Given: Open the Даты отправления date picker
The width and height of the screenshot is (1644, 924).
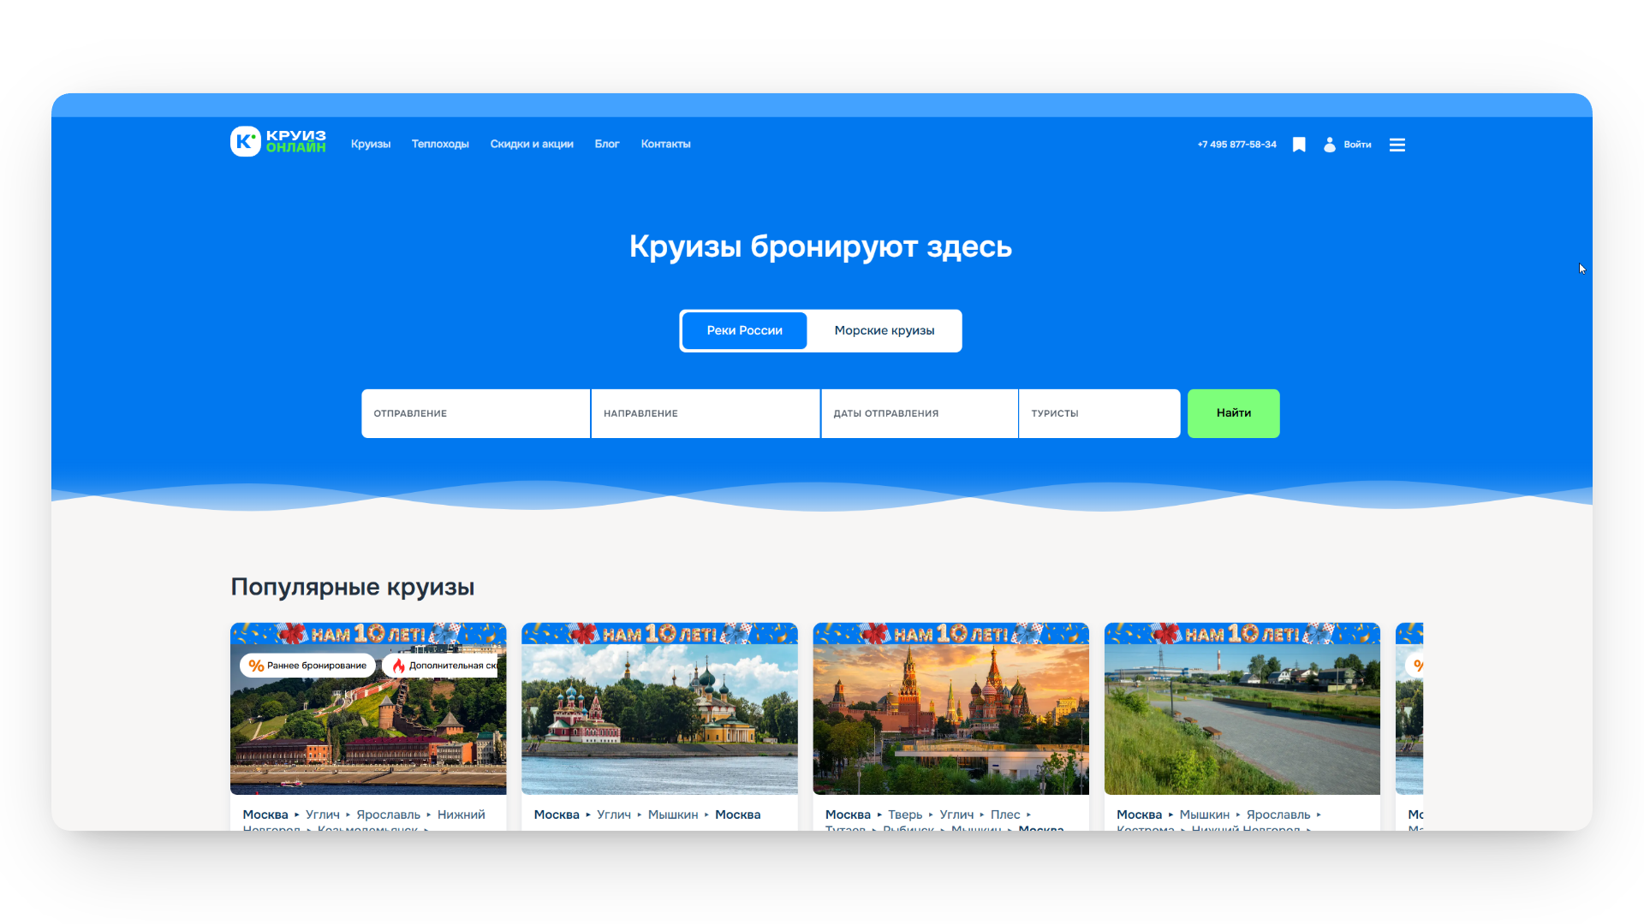Looking at the screenshot, I should 920,413.
